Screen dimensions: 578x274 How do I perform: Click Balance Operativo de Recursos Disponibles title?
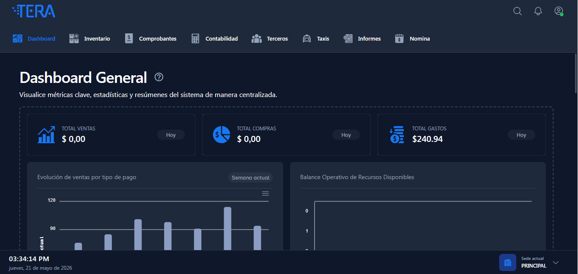click(357, 177)
